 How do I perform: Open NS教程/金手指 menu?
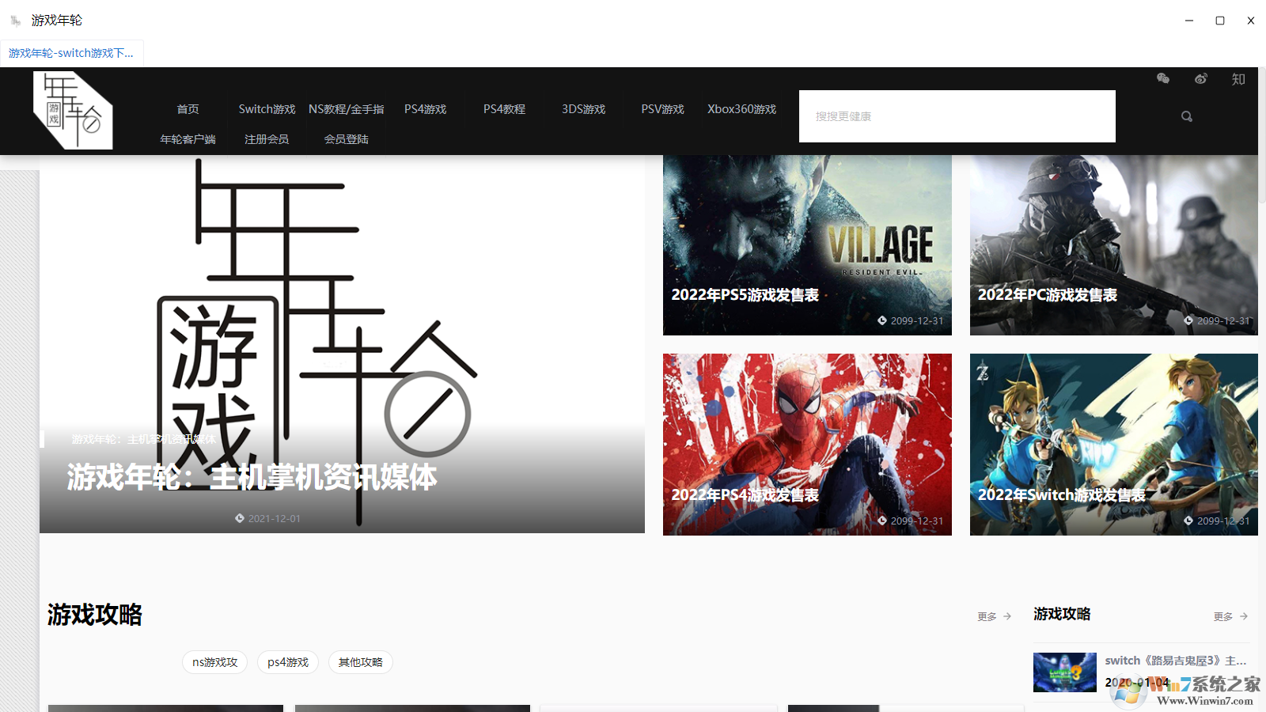click(347, 109)
